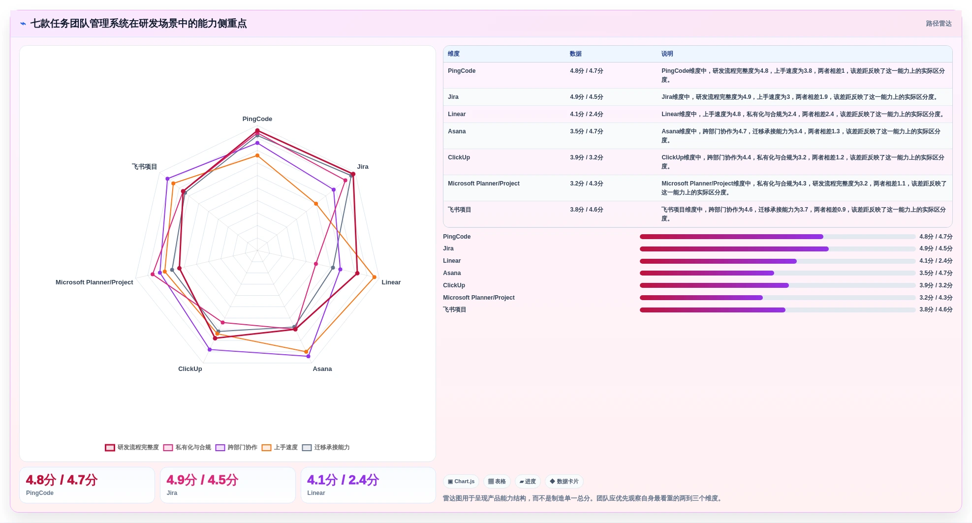This screenshot has height=523, width=972.
Task: Click the Jira axis label on the radar
Action: [363, 167]
